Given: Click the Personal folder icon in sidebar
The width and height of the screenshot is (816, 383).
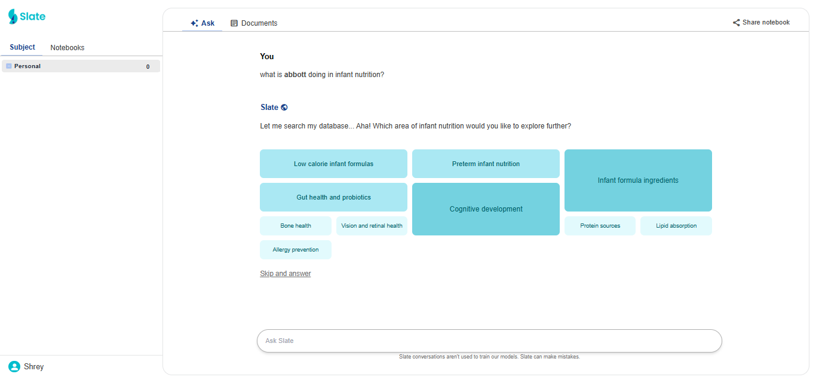Looking at the screenshot, I should 9,66.
